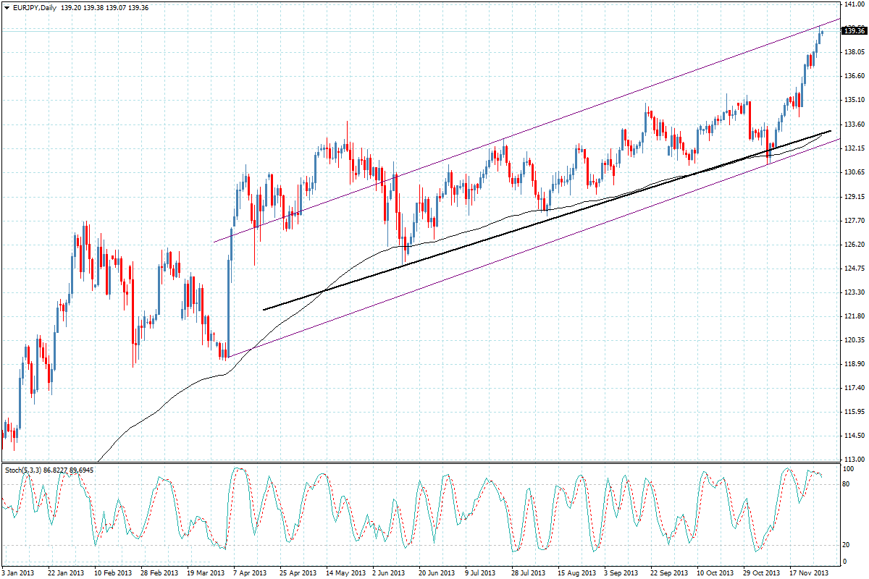Click the 19 Mar 2013 date label
Viewport: 869px width, 579px height.
(x=206, y=572)
